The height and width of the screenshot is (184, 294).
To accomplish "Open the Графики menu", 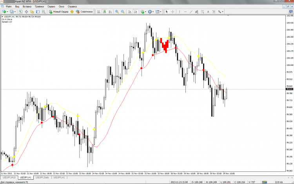I will click(39, 7).
